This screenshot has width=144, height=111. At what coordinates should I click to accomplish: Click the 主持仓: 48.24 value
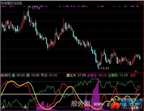click(x=97, y=75)
